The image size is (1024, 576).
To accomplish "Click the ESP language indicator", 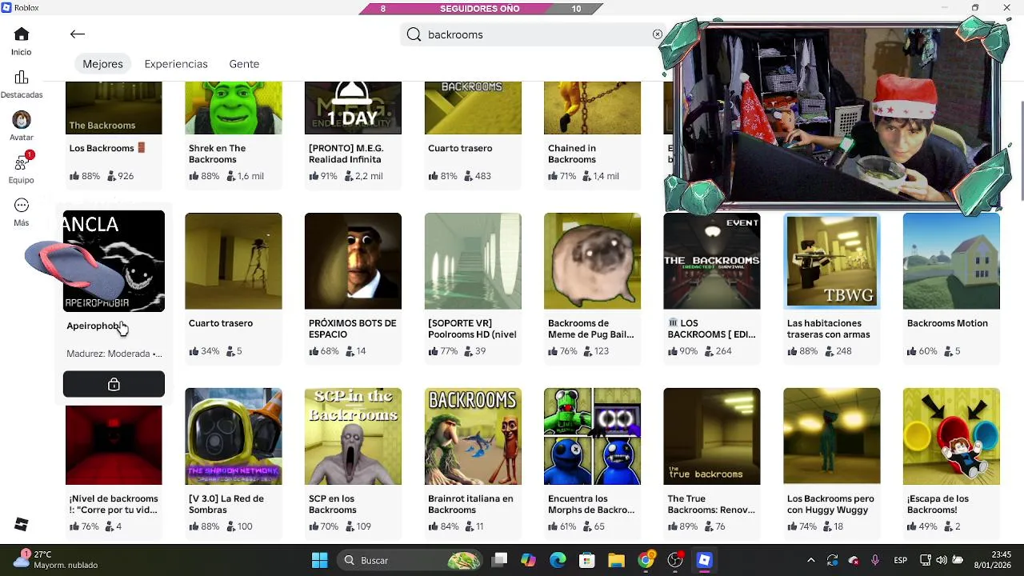I will [x=900, y=560].
